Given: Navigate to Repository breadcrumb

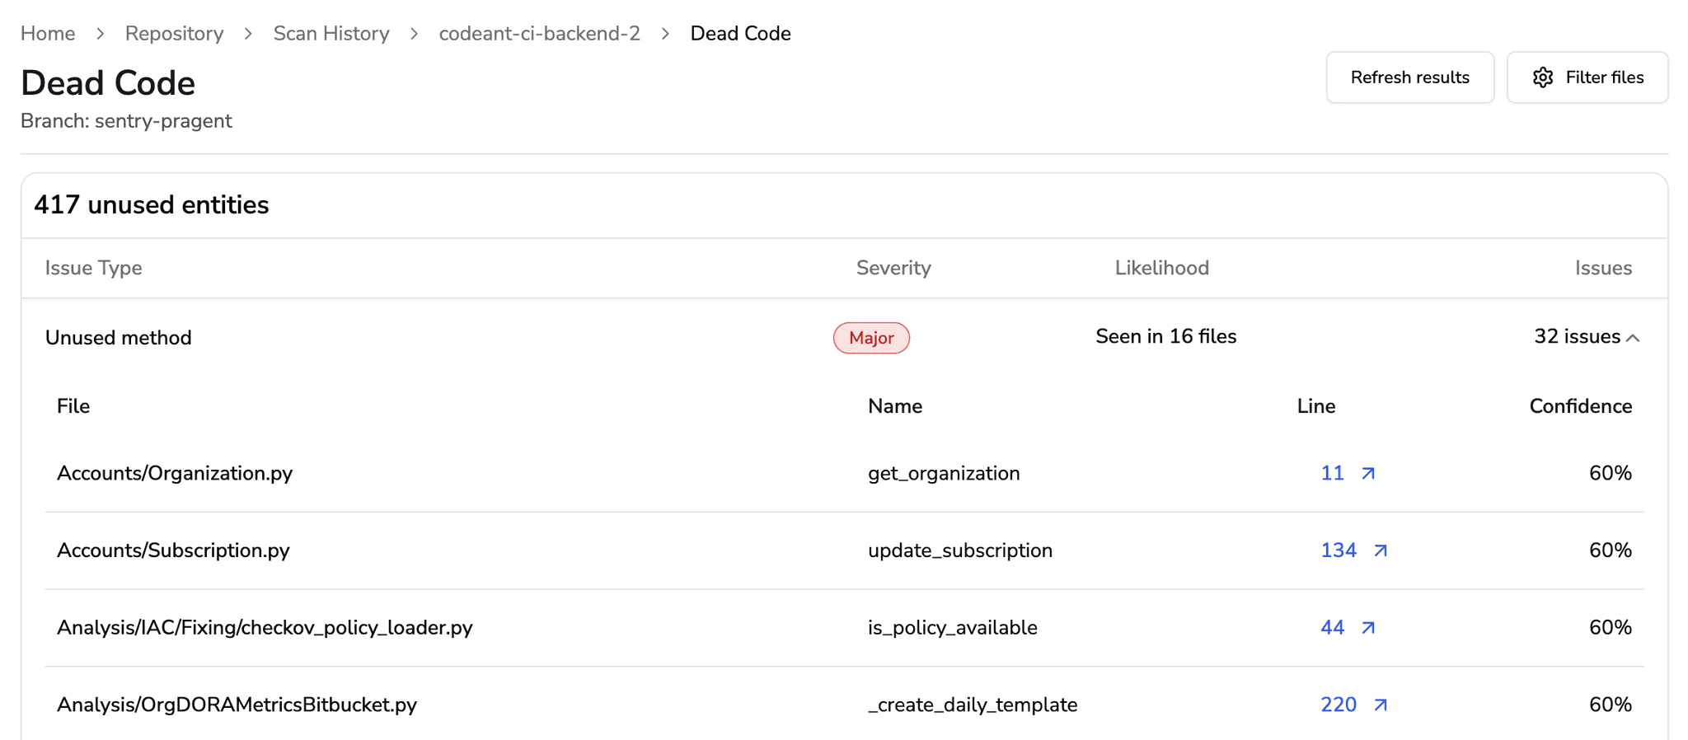Looking at the screenshot, I should pos(174,34).
